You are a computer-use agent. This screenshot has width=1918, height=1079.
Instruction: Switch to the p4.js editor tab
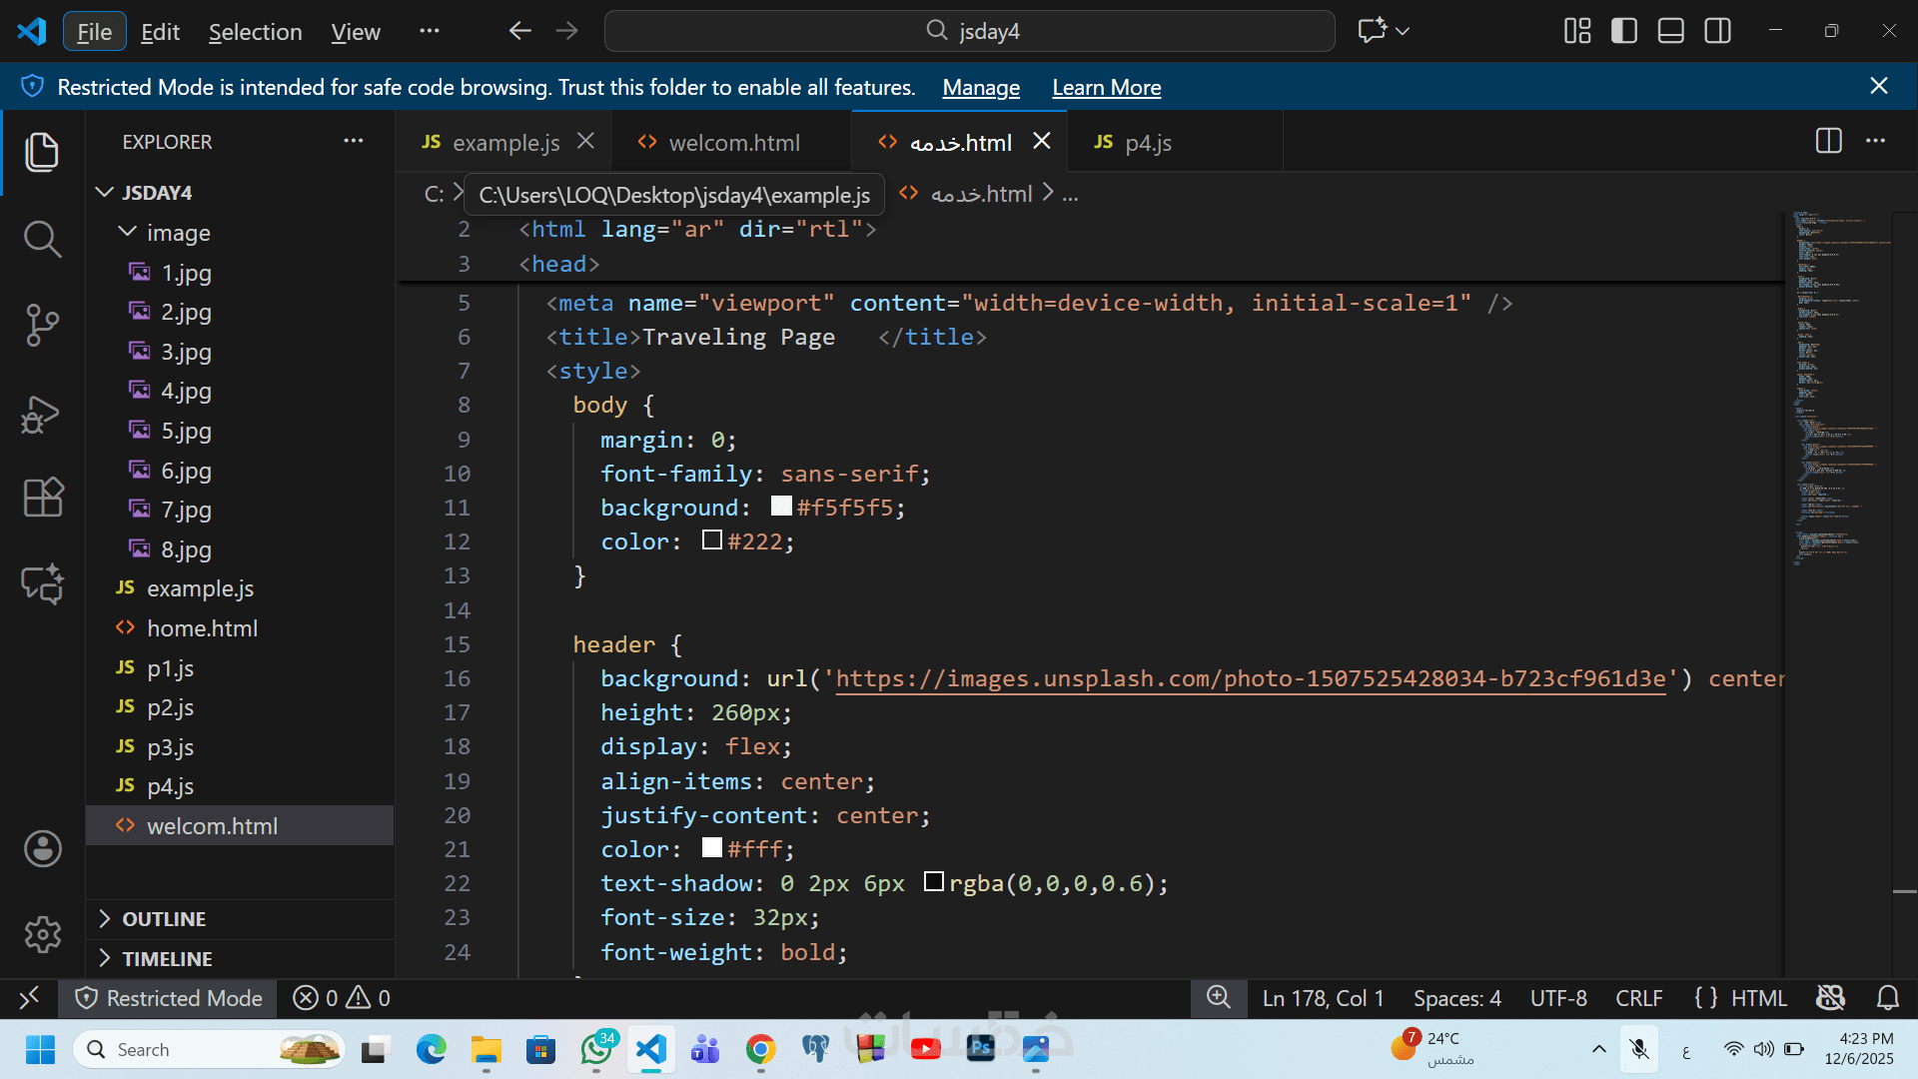[1148, 143]
